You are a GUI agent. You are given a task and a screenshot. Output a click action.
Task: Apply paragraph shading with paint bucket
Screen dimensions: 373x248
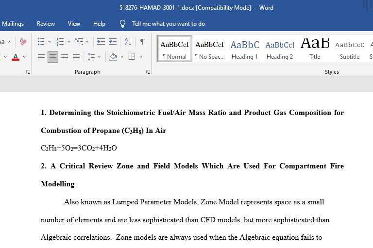113,57
